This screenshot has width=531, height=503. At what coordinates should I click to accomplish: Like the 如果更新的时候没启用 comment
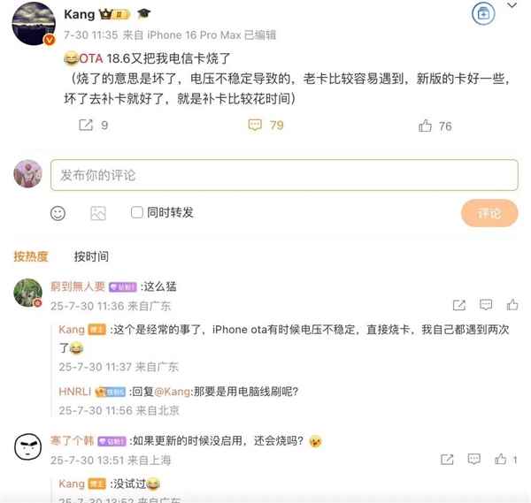(x=501, y=459)
